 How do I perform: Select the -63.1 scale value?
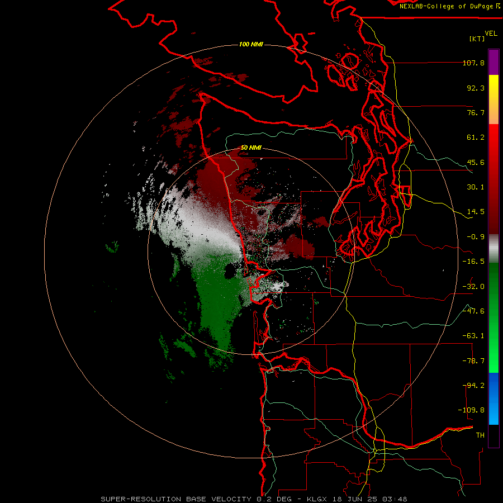[473, 336]
